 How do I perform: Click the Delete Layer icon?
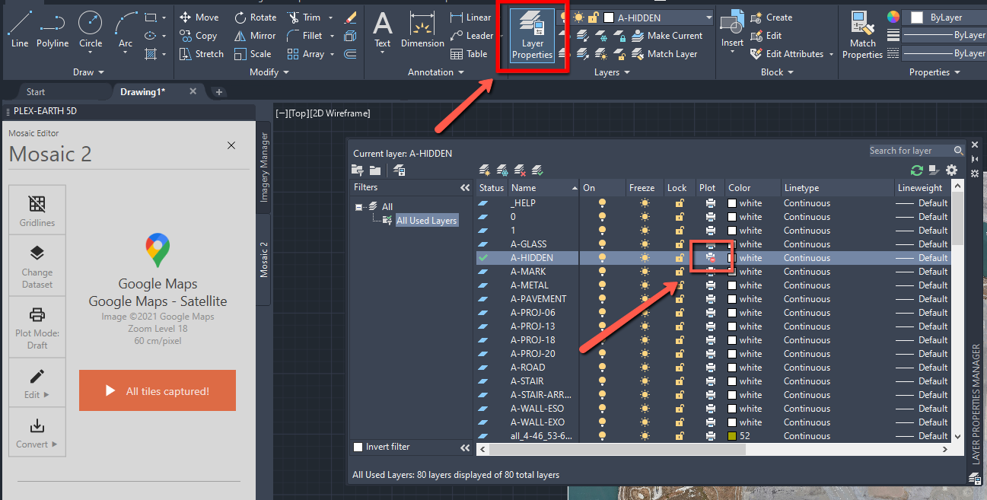(521, 170)
